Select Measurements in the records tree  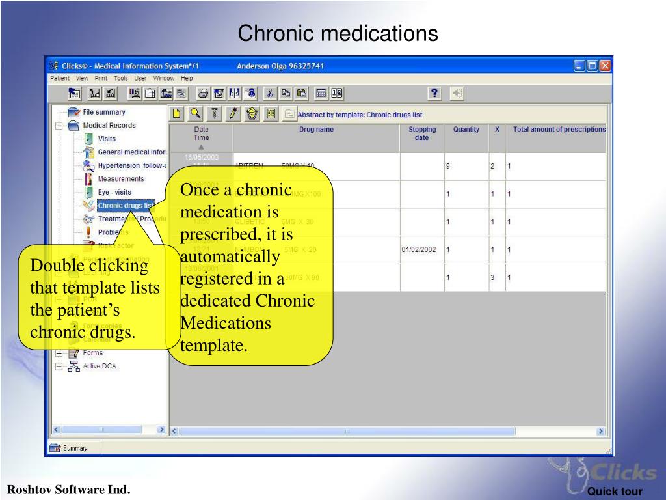pos(120,179)
